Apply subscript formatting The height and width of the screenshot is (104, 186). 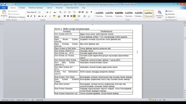pyautogui.click(x=42, y=16)
